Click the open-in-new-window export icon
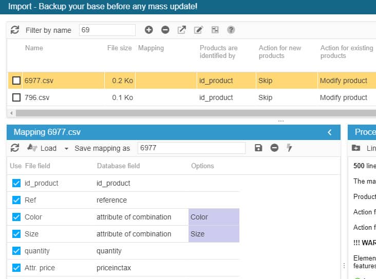 (x=181, y=30)
